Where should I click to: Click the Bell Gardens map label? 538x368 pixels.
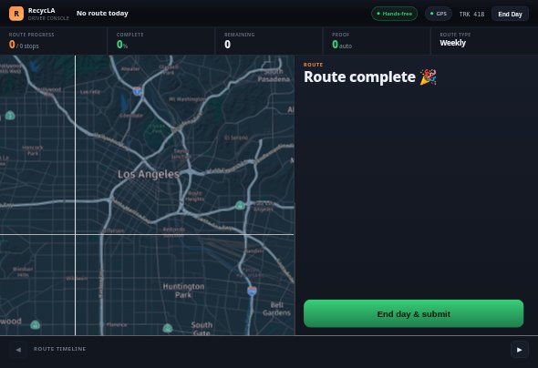(276, 309)
